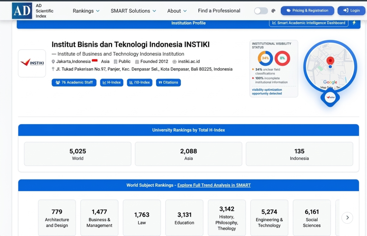This screenshot has height=236, width=367.
Task: Click the Institution Profile header
Action: pyautogui.click(x=189, y=23)
